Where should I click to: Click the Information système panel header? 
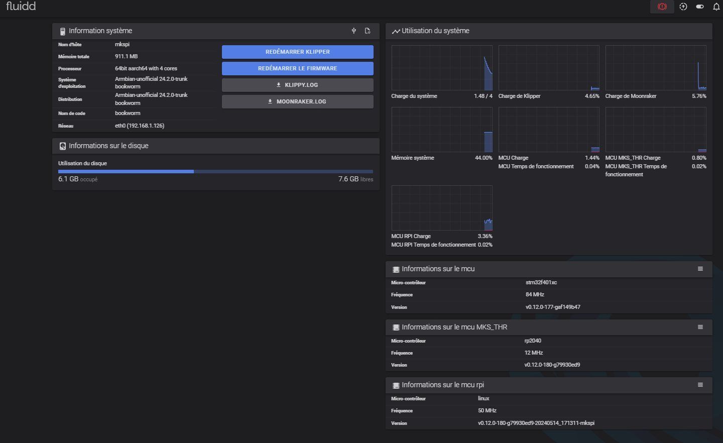216,31
